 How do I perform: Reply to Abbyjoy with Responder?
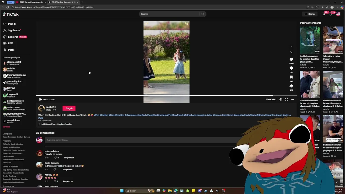point(68,181)
